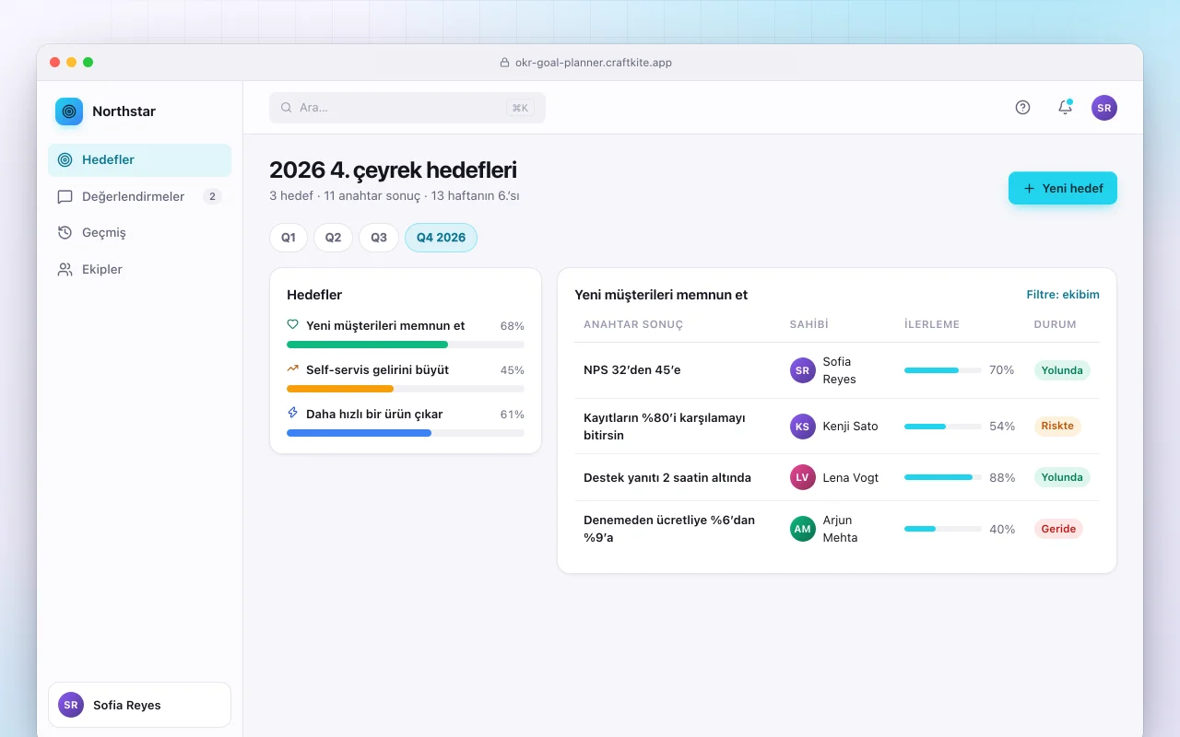The width and height of the screenshot is (1180, 737).
Task: Open Ekipler in the sidebar
Action: pyautogui.click(x=139, y=270)
